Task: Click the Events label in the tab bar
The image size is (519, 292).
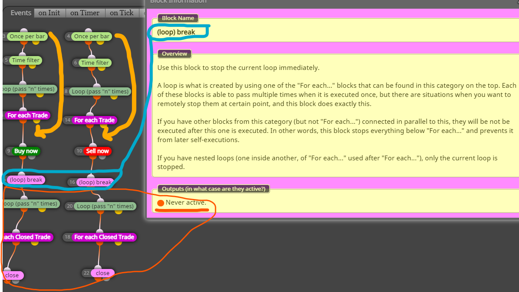Action: [x=21, y=13]
